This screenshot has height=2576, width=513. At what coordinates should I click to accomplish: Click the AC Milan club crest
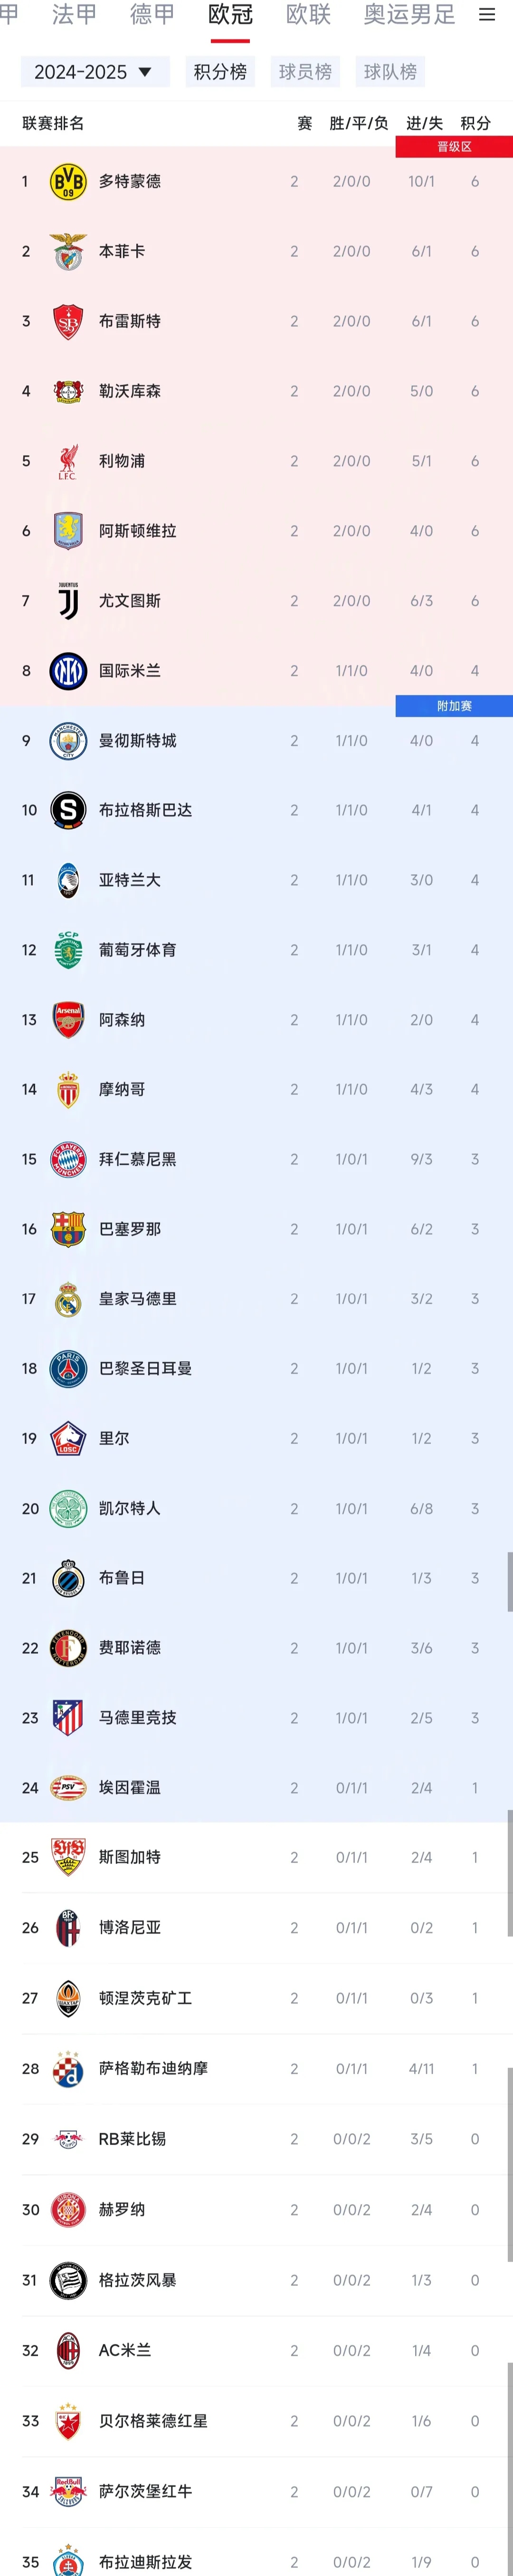point(68,2350)
